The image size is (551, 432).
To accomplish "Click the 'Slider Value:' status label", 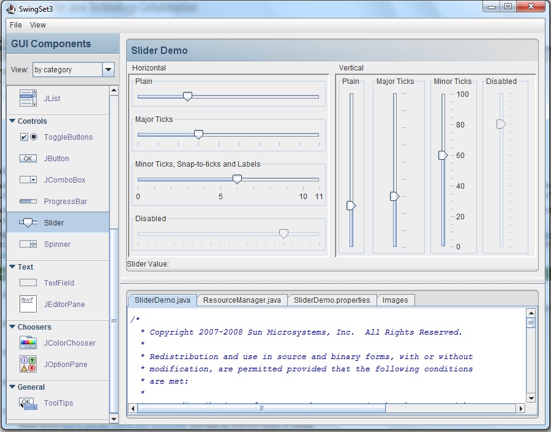I will pos(148,264).
